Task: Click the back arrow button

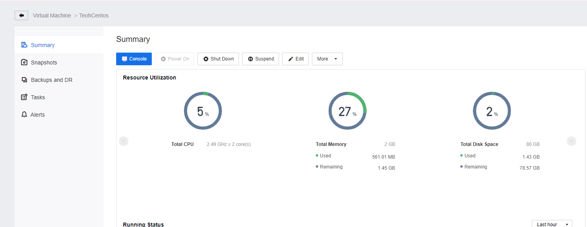Action: [x=21, y=15]
